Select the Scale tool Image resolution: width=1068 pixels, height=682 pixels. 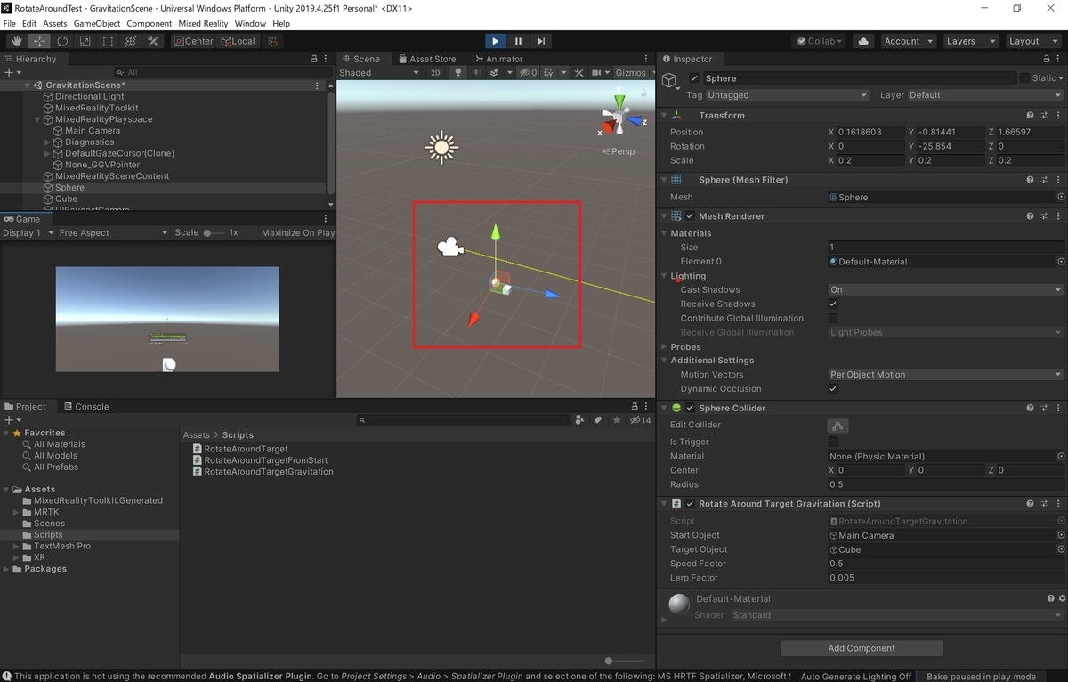85,41
